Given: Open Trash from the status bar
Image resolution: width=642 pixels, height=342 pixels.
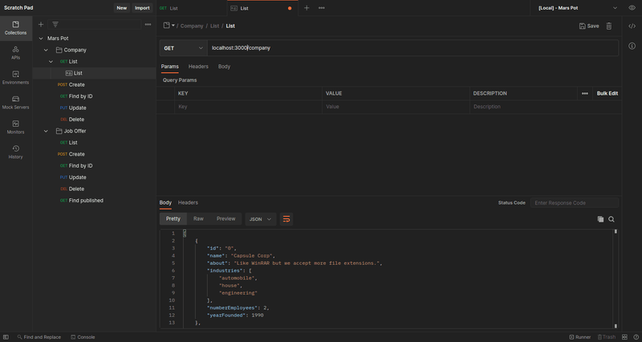Looking at the screenshot, I should click(607, 337).
